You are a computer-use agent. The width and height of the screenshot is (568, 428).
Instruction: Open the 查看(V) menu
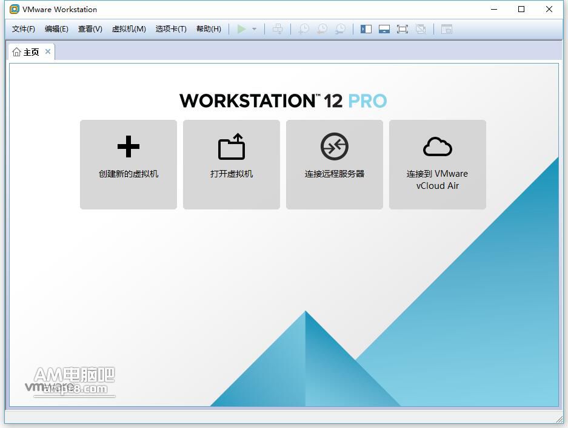[x=90, y=29]
